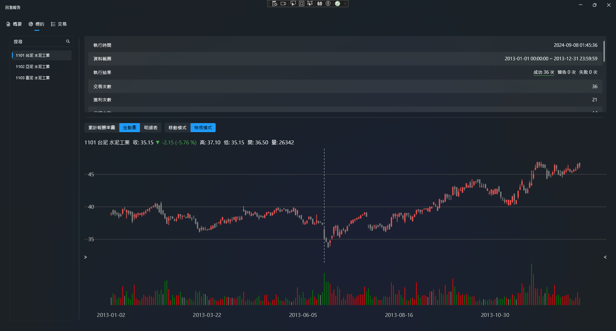Viewport: 616px width, 331px height.
Task: Click the track focused element icon
Action: click(310, 4)
